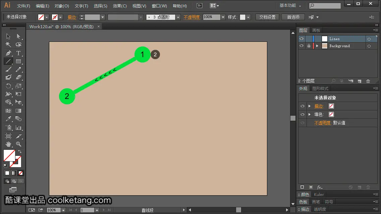Delete selected layer with trash icon
381x214 pixels.
(x=368, y=81)
